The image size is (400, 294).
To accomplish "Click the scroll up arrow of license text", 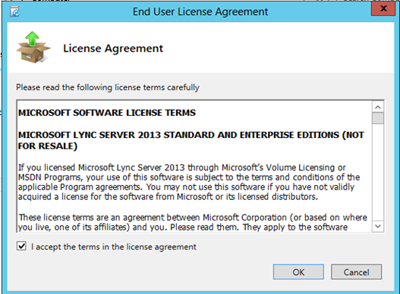I will click(x=378, y=107).
